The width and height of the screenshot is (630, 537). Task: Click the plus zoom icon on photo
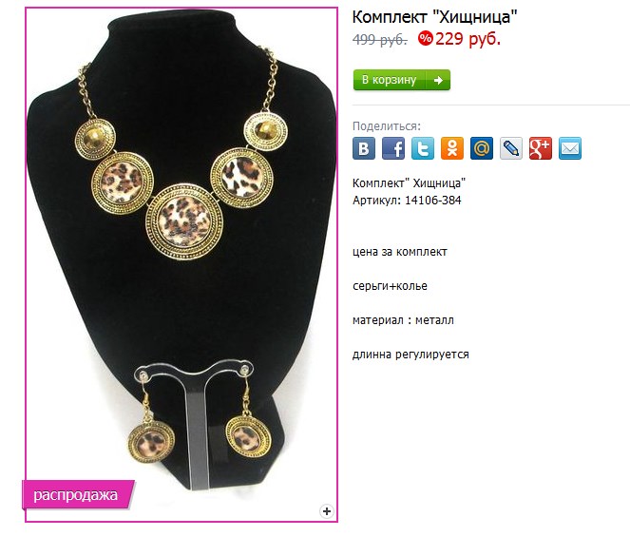327,511
